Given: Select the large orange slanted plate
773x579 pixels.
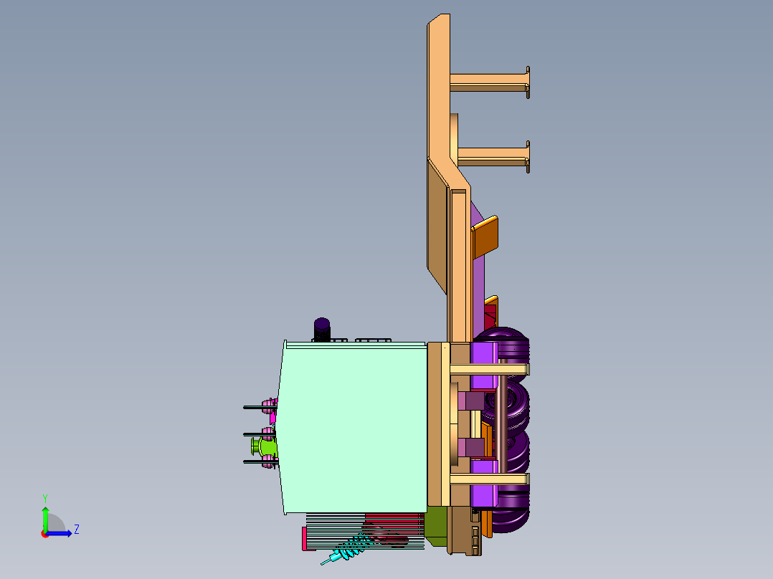Looking at the screenshot, I should click(485, 237).
